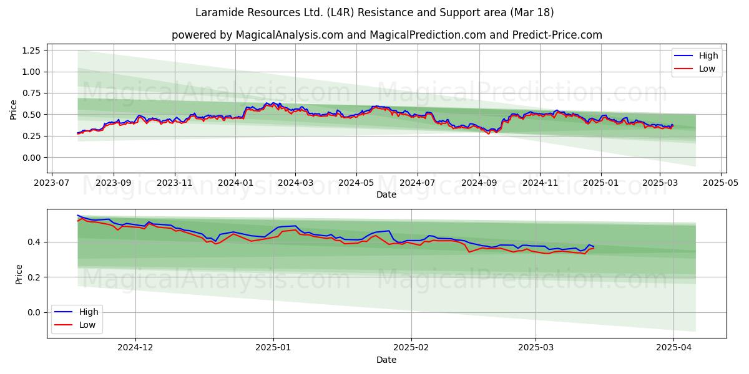Click the bottom chart y-axis value '0.2'
The width and height of the screenshot is (749, 374).
(x=34, y=277)
